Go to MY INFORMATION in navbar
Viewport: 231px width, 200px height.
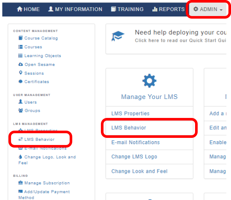coord(75,9)
